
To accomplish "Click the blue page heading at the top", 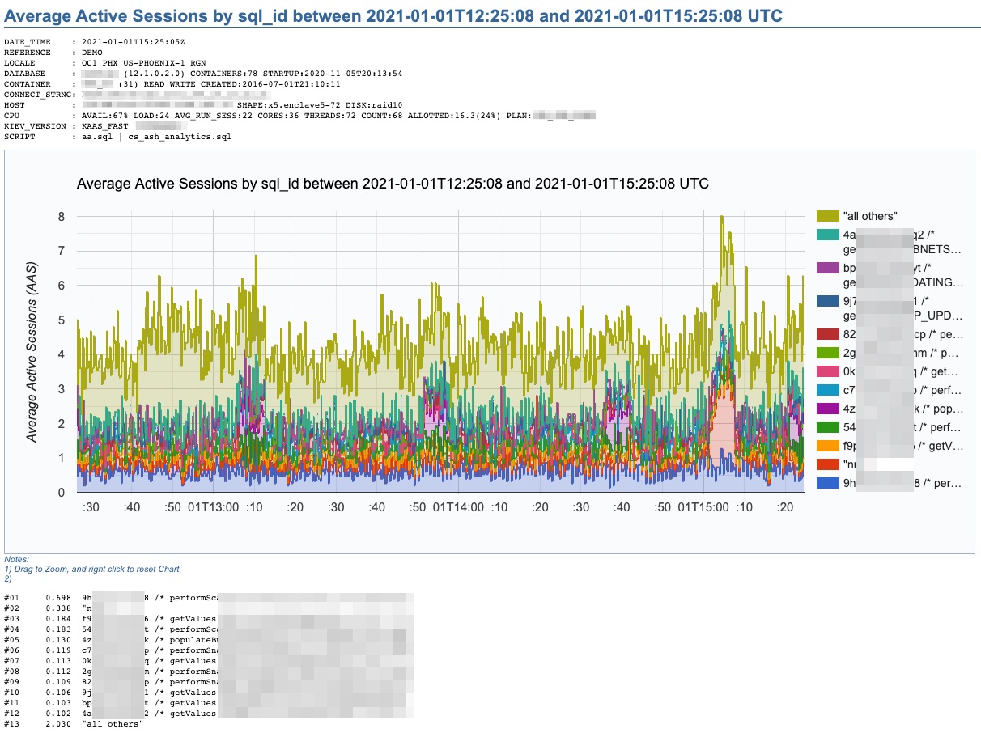I will coord(393,15).
